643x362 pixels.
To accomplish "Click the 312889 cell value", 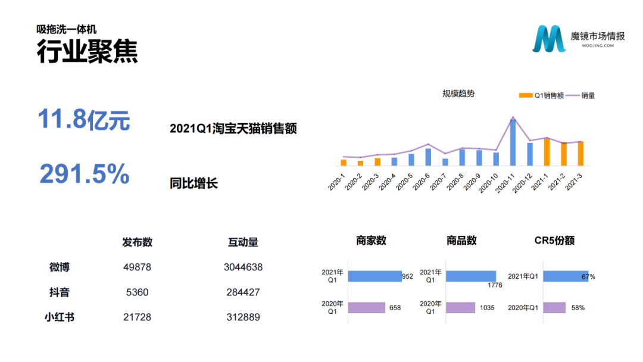I will 243,317.
